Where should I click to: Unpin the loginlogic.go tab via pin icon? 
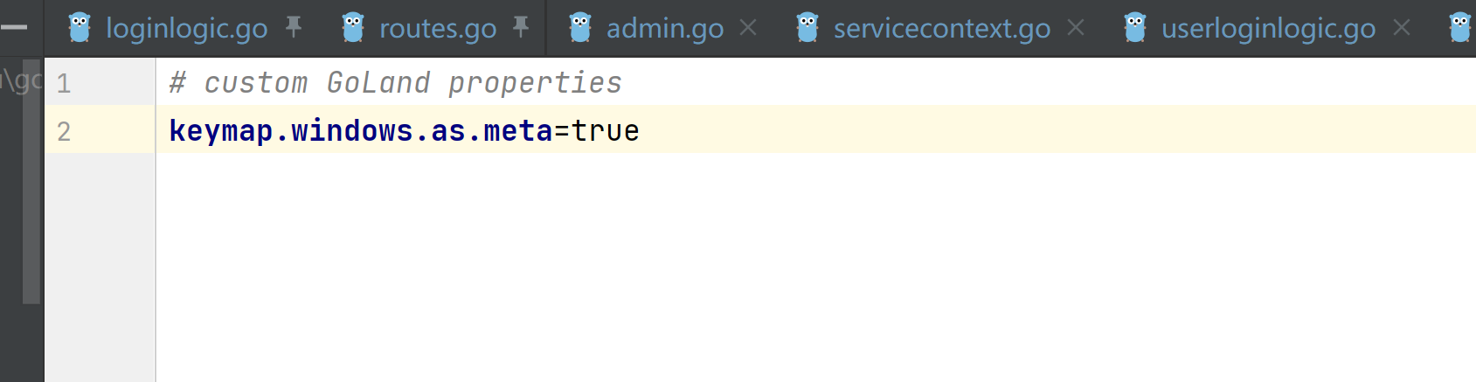pos(294,28)
